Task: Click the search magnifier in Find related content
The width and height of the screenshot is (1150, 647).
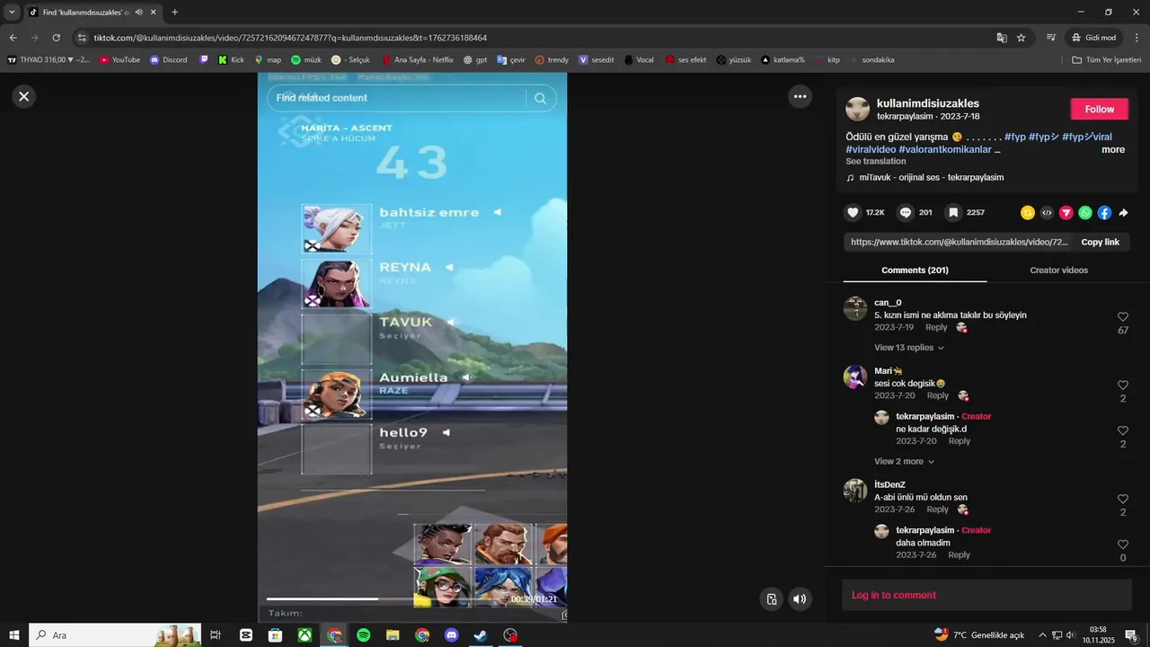Action: [540, 98]
